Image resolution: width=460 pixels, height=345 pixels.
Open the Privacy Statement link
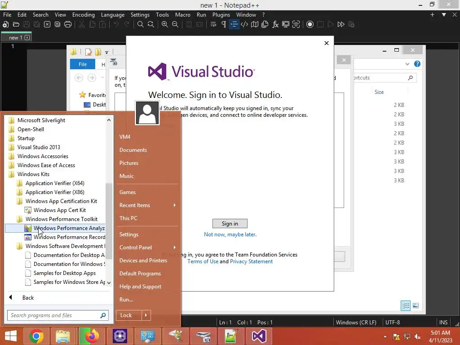point(251,261)
